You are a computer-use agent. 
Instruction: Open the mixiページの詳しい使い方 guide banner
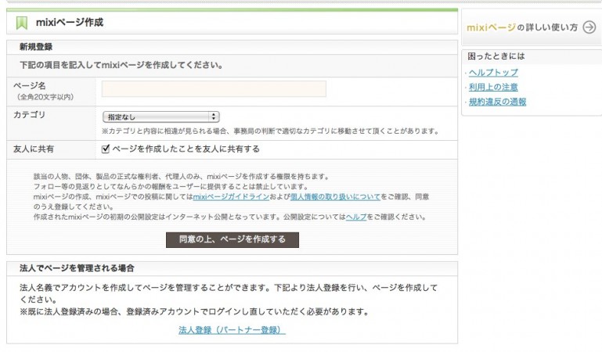pos(521,27)
